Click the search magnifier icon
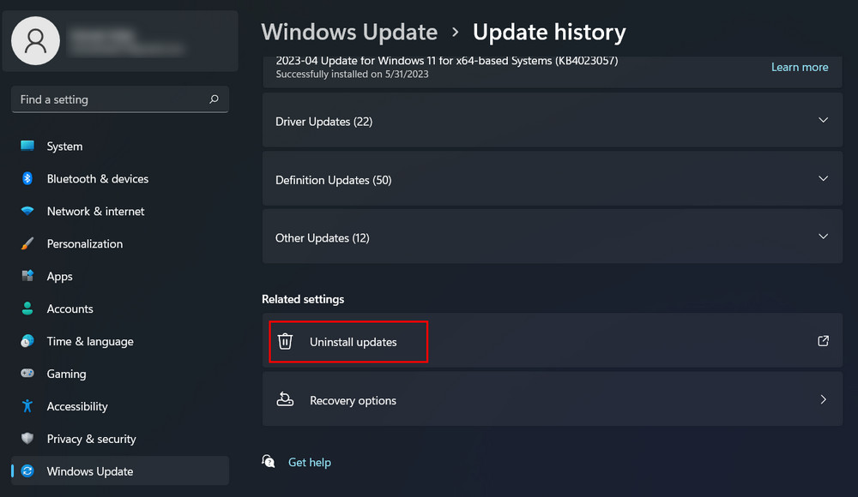Viewport: 858px width, 497px height. pyautogui.click(x=214, y=99)
